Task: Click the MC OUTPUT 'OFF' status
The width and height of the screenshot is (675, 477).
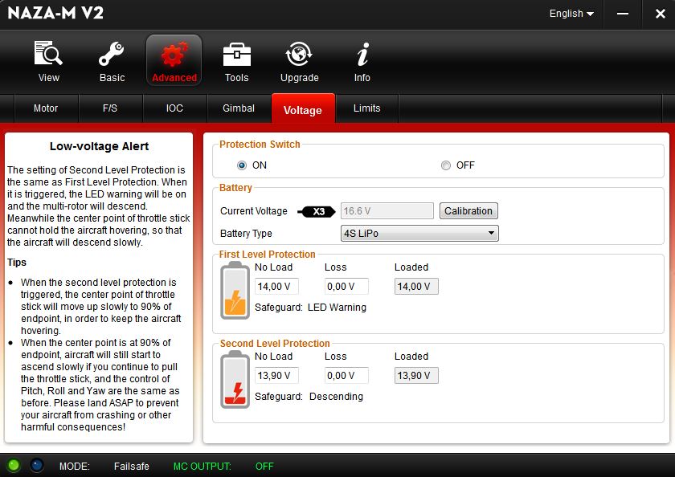Action: click(x=264, y=467)
